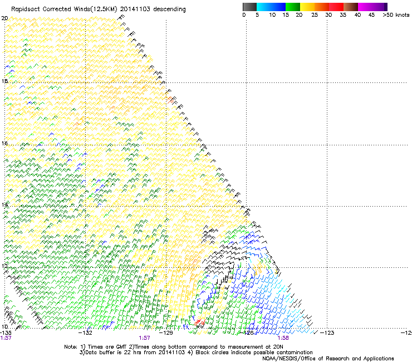Image resolution: width=412 pixels, height=362 pixels.
Task: Select the orange 25-30 knots legend swatch
Action: point(322,7)
